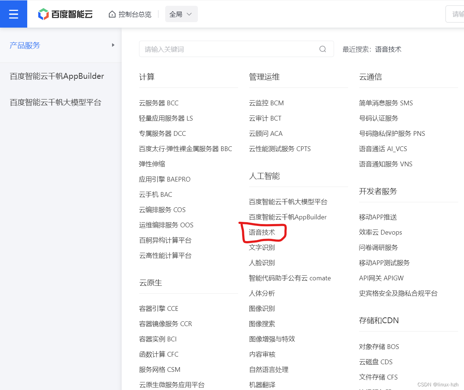
Task: Open 智能代码助手公有云 comate
Action: (290, 278)
